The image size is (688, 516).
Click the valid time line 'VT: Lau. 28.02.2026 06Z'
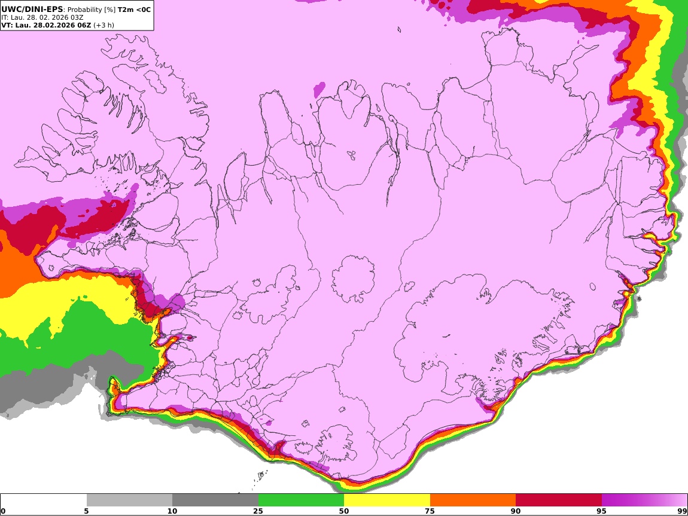(46, 25)
